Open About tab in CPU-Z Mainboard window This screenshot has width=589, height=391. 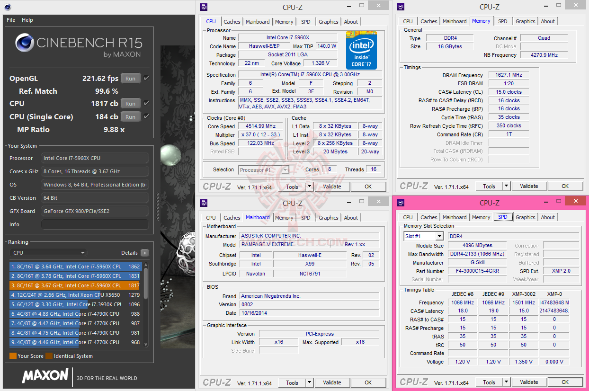click(x=351, y=218)
